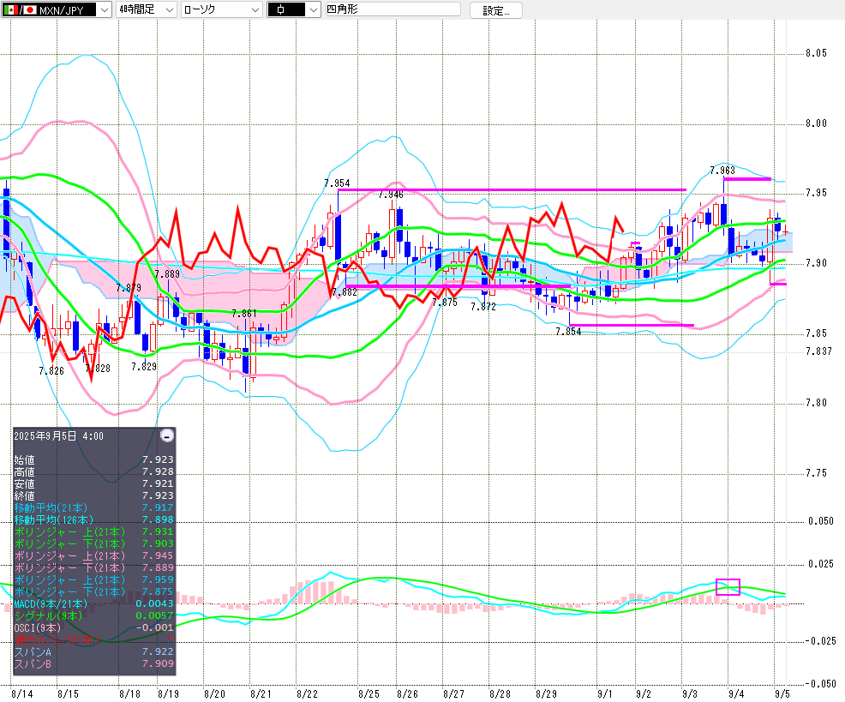
Task: Click the 7.826 low label on the chart
Action: 51,371
